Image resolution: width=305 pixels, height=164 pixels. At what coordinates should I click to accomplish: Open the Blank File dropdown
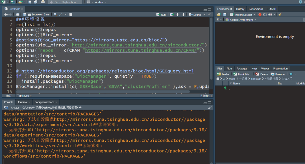tap(243, 74)
